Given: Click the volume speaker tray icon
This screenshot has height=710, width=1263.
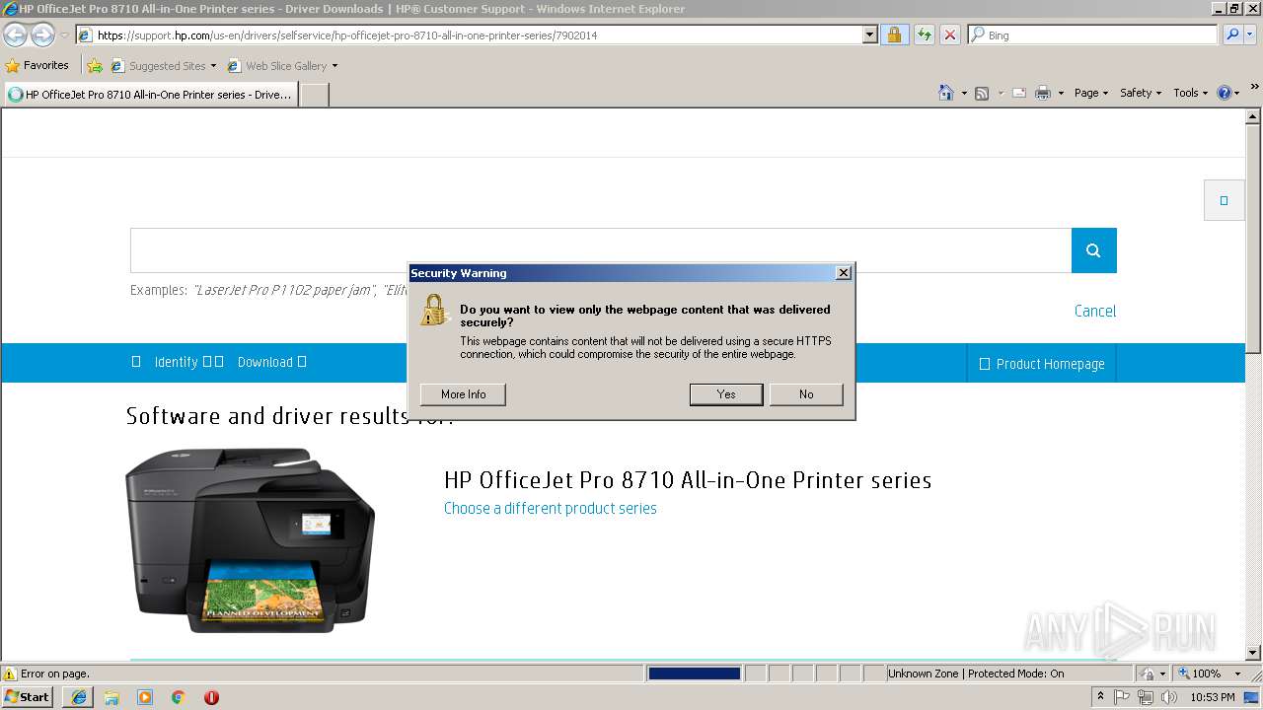Looking at the screenshot, I should click(x=1169, y=697).
